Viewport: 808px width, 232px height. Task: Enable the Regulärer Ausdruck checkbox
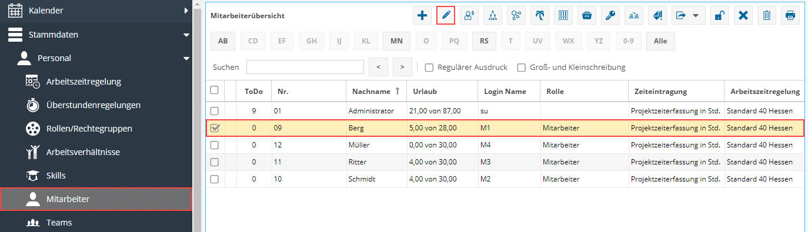429,67
